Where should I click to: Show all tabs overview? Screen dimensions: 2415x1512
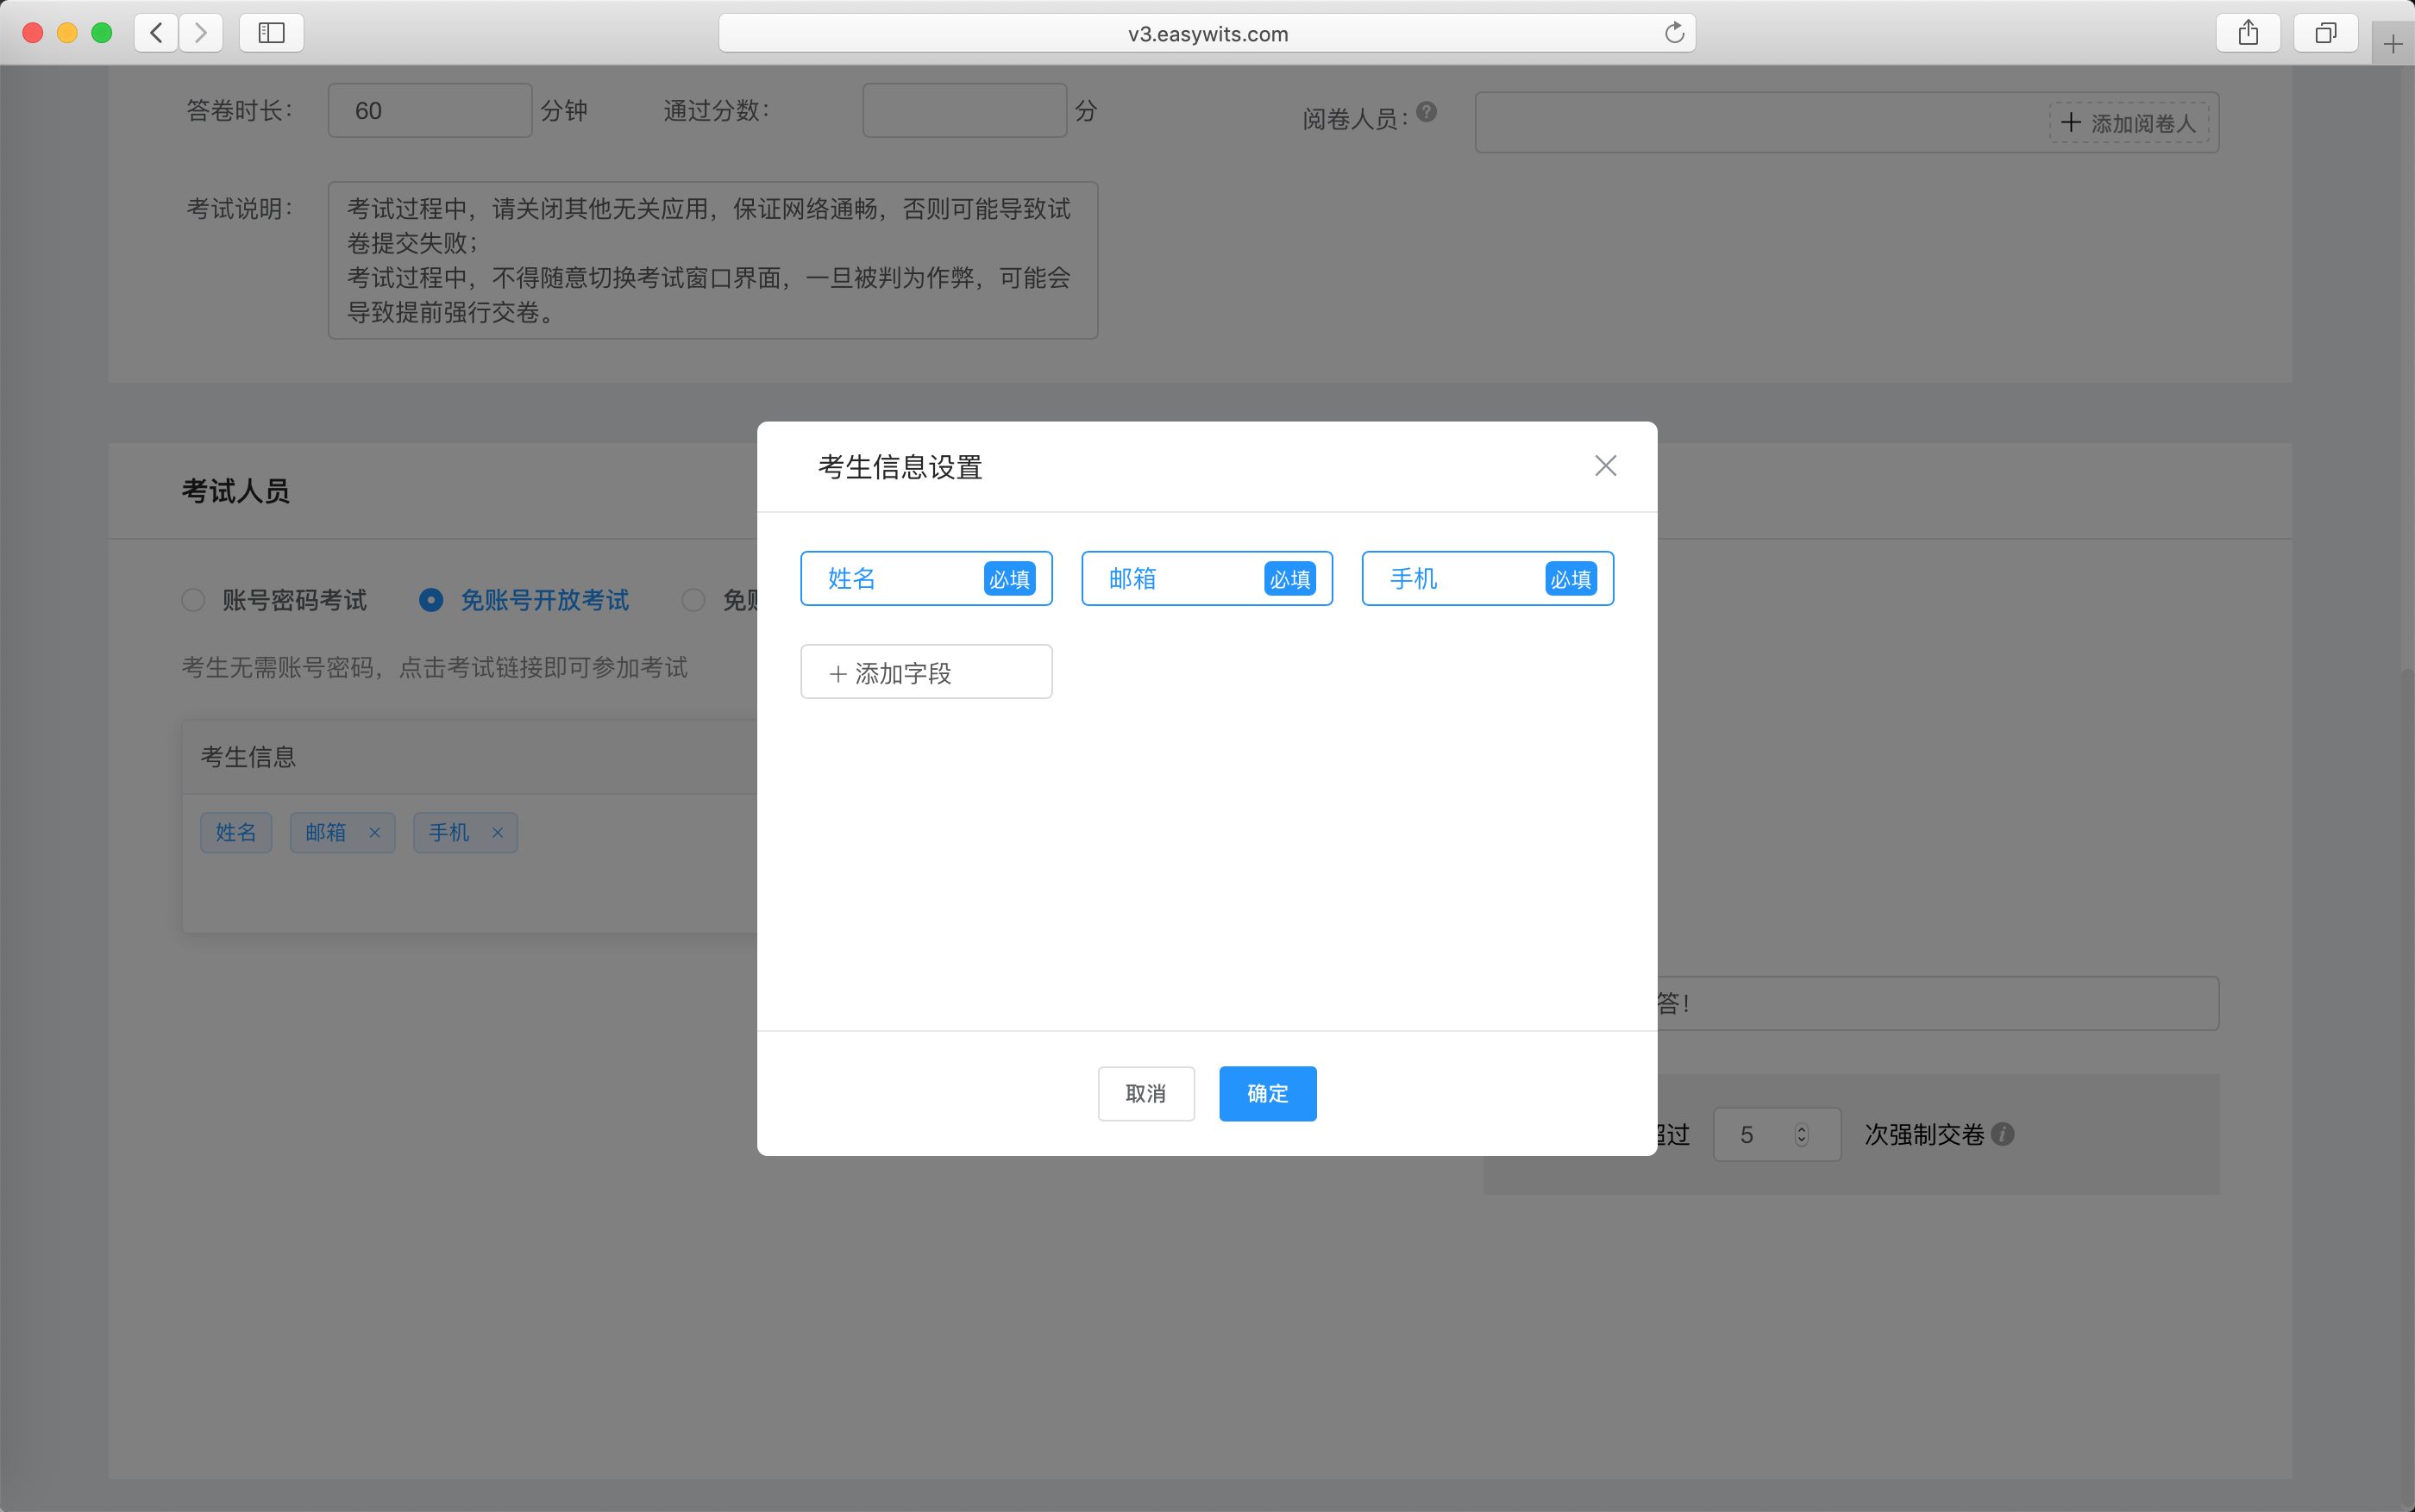2325,33
